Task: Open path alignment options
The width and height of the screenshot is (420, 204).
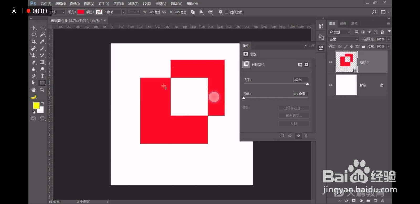Action: 202,12
